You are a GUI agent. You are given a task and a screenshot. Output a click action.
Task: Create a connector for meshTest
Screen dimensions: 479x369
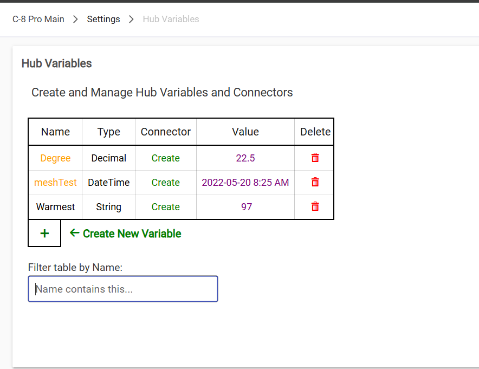(165, 183)
